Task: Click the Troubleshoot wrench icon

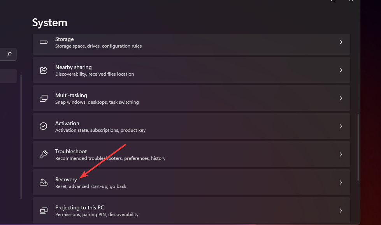Action: tap(44, 154)
